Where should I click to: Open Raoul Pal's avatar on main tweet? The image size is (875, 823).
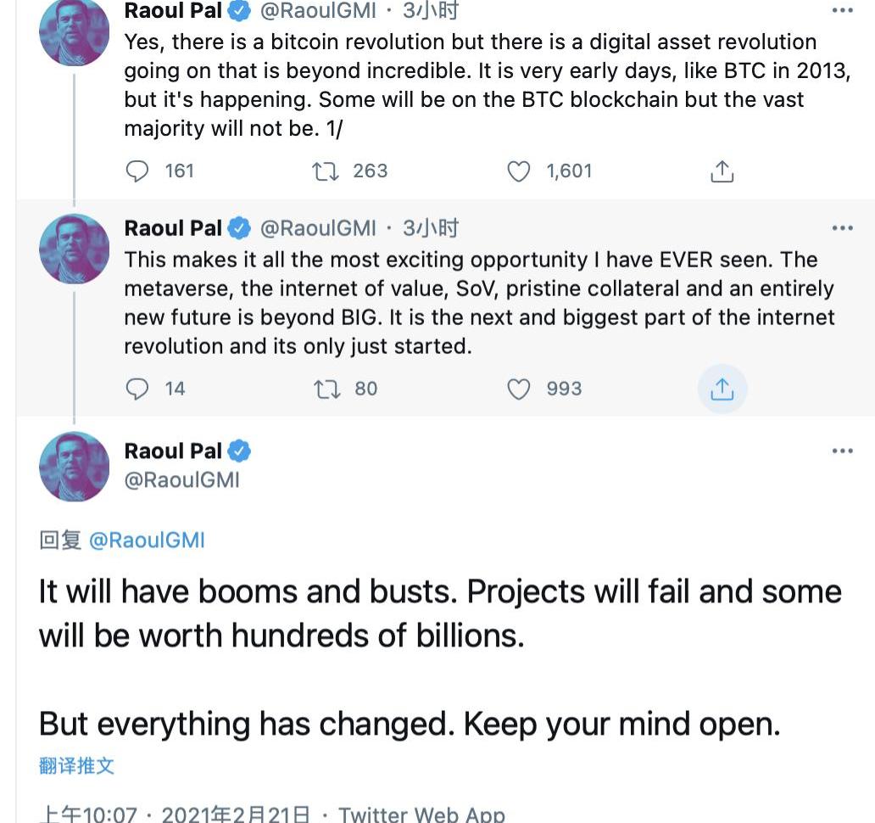(x=75, y=466)
